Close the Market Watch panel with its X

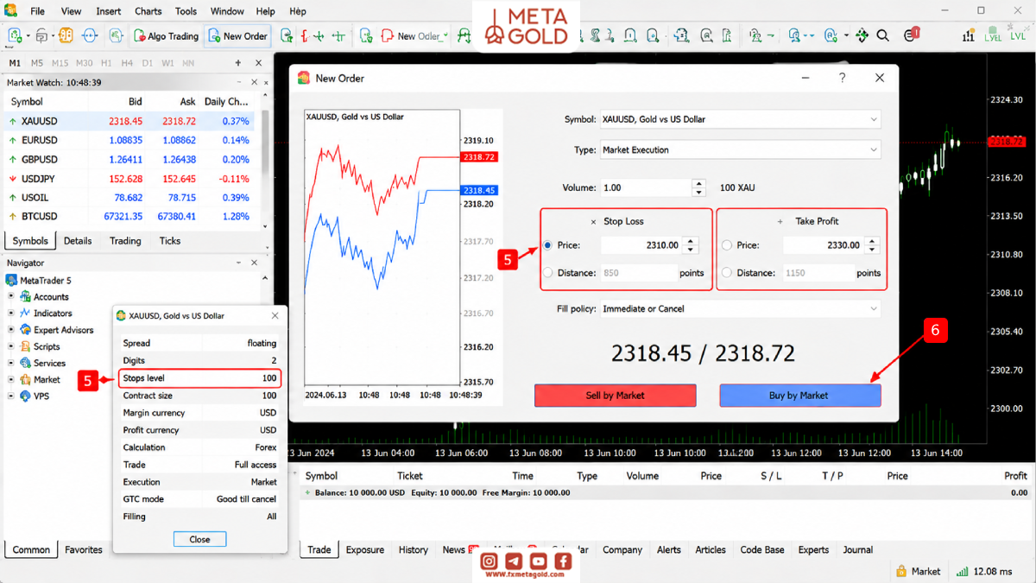point(253,82)
